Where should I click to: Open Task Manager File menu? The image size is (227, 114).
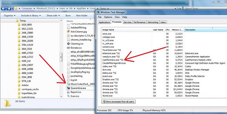[100, 17]
